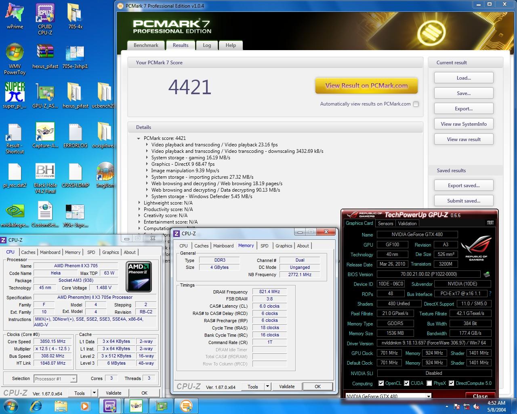Expand the Image manipulation result row
Image resolution: width=517 pixels, height=414 pixels.
[x=147, y=171]
